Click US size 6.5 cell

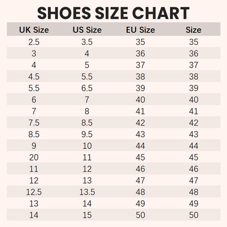[x=87, y=88]
